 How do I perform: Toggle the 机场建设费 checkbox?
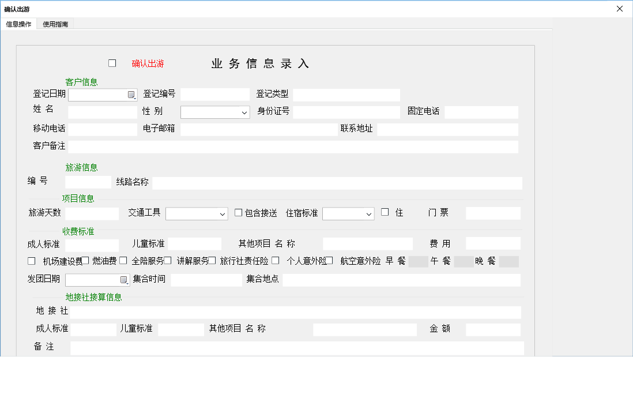31,261
